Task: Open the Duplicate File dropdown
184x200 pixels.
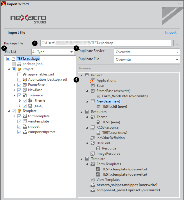Action: (146, 59)
